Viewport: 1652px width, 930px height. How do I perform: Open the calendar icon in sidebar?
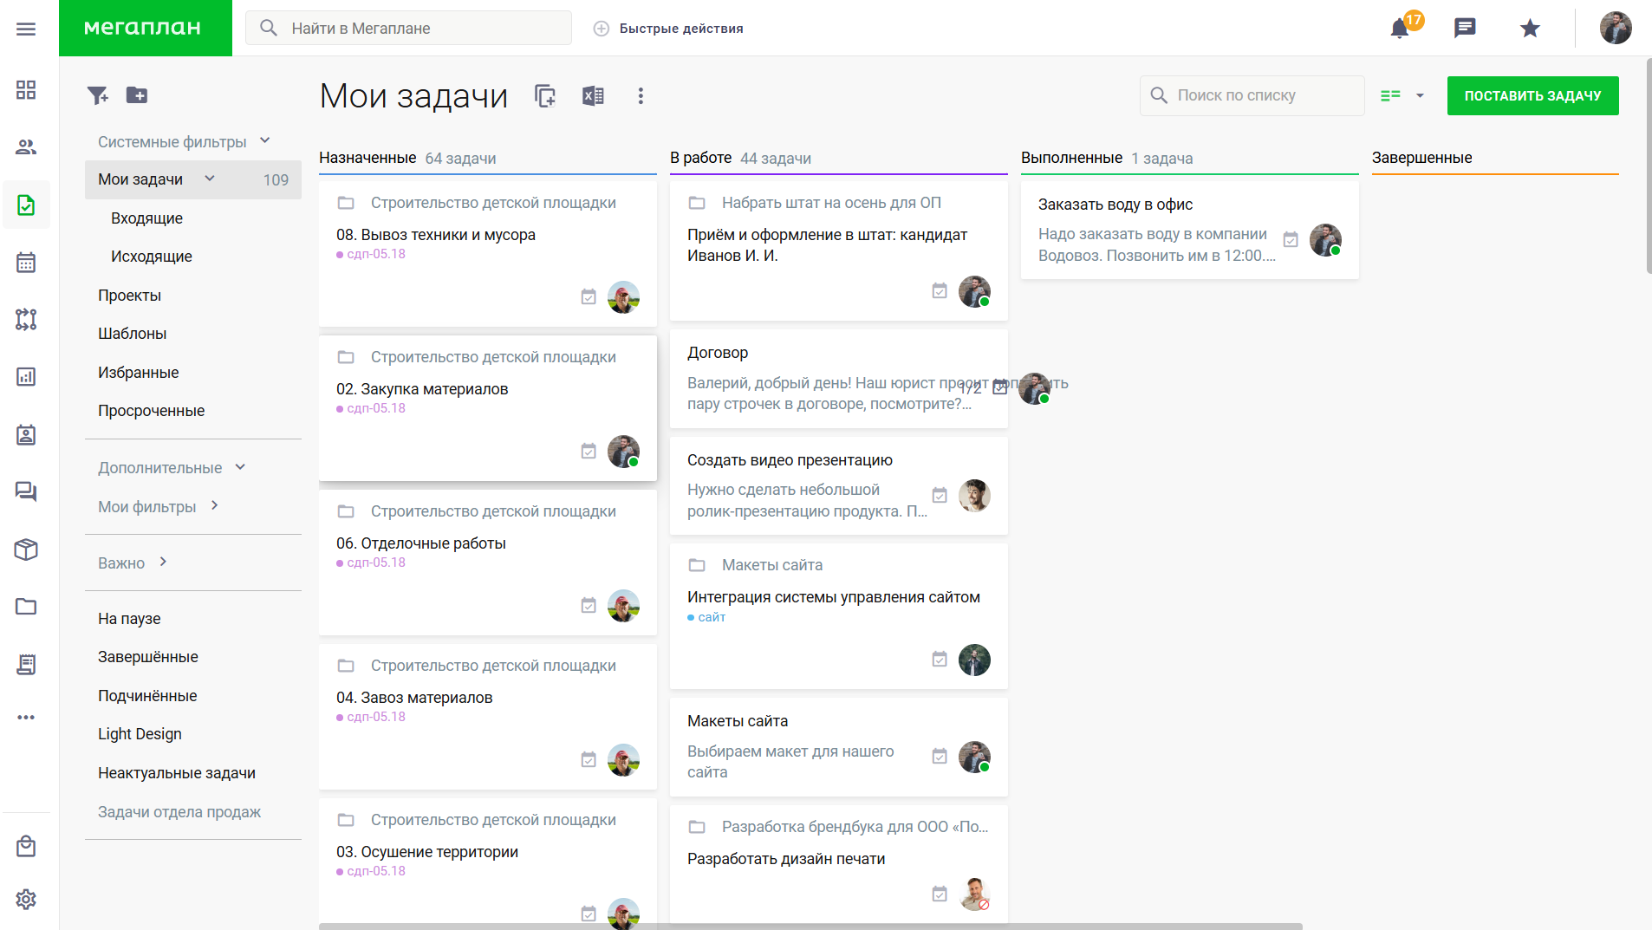[26, 262]
